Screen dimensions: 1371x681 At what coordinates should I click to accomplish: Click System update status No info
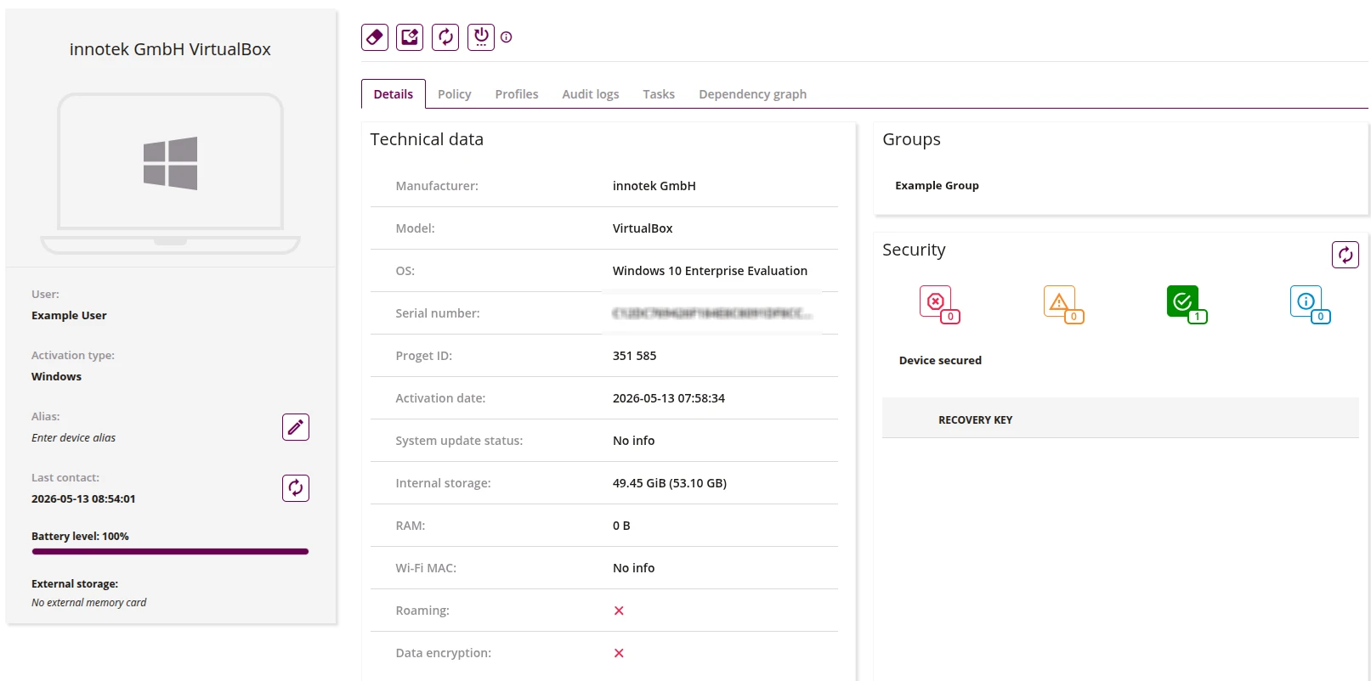click(634, 441)
